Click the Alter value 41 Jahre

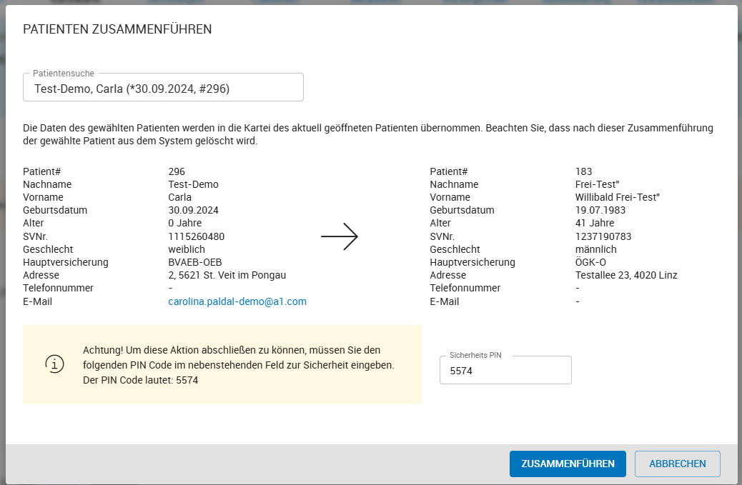593,223
